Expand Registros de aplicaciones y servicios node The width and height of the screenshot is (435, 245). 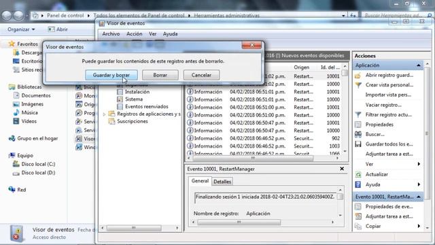tap(105, 114)
